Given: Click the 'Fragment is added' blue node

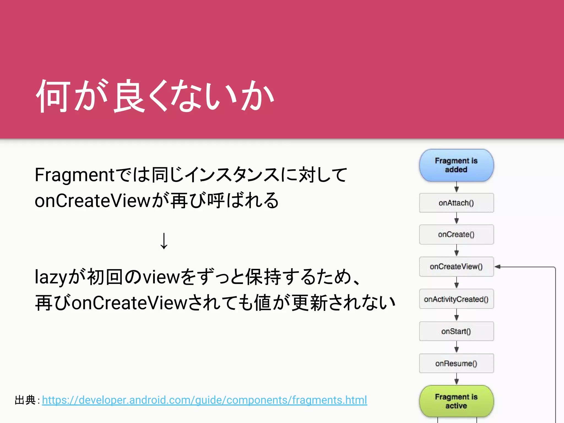Looking at the screenshot, I should 456,165.
